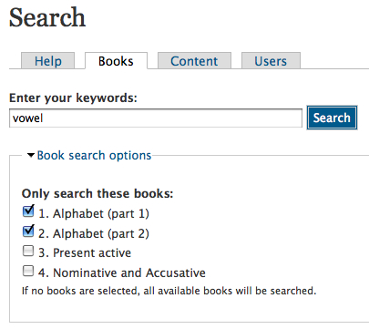Click the 1. Alphabet (part 1) label
The height and width of the screenshot is (329, 369).
94,213
